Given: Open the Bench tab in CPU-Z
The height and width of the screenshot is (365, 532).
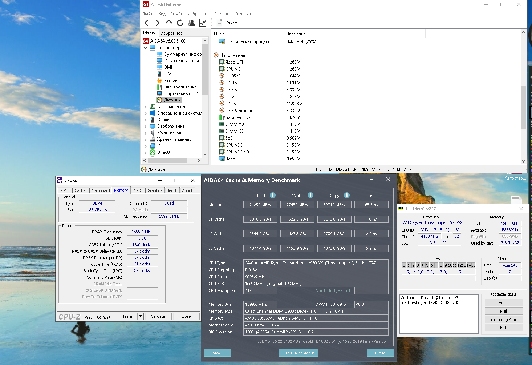Looking at the screenshot, I should tap(172, 190).
